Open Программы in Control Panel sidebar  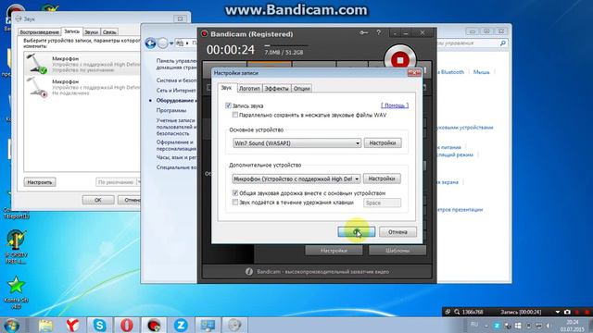[x=171, y=110]
